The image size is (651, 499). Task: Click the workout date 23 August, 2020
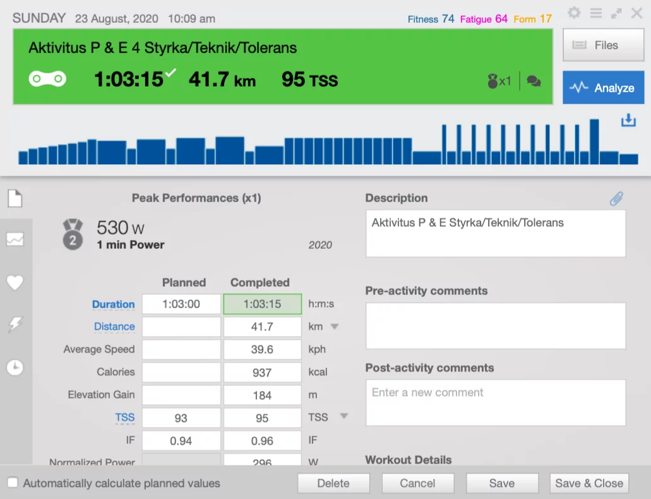[x=117, y=19]
